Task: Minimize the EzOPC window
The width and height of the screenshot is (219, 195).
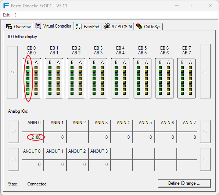Action: [x=177, y=6]
